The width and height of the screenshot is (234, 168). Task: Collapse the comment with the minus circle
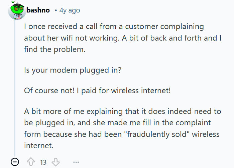(14, 162)
